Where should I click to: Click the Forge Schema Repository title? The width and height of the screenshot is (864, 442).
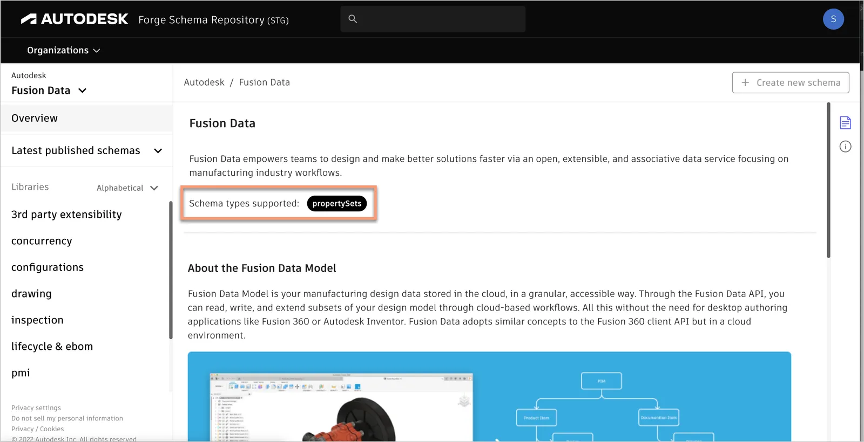213,20
